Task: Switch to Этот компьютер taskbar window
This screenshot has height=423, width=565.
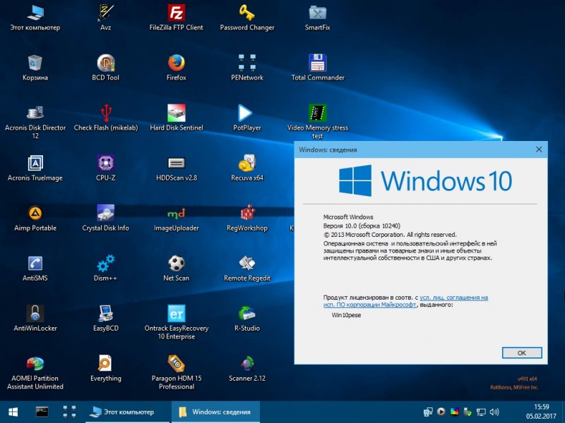Action: tap(127, 412)
